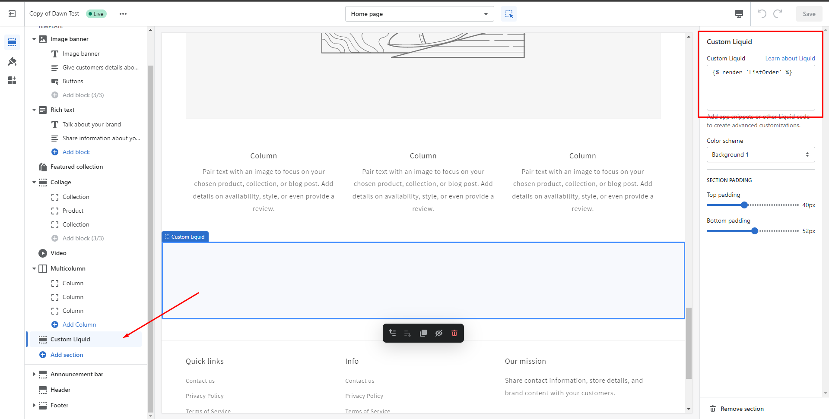Open Learn about Liquid link
The image size is (829, 419).
coord(790,58)
